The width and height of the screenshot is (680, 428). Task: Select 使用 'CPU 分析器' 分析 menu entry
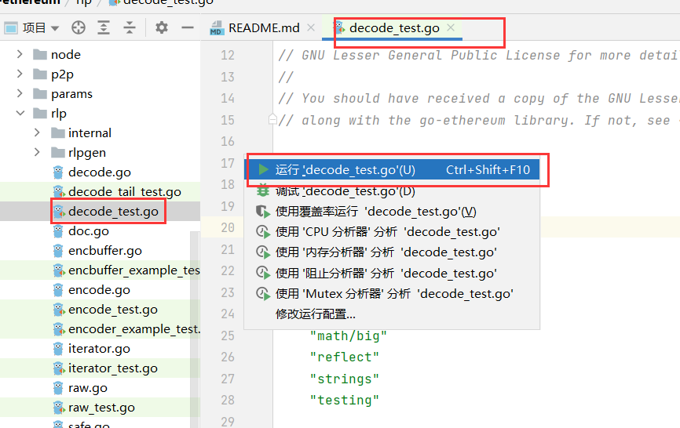[387, 232]
